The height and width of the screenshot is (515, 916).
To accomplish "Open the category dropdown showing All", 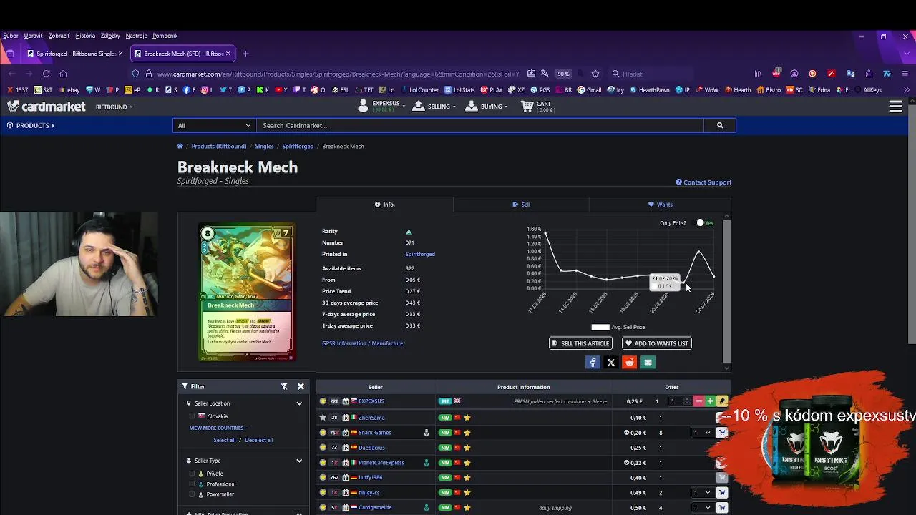I will point(214,125).
